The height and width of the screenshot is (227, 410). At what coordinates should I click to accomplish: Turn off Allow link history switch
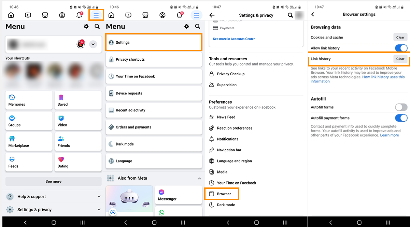[401, 48]
